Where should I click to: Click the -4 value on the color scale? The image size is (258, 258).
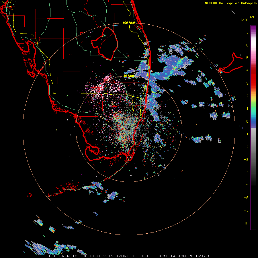(246, 172)
